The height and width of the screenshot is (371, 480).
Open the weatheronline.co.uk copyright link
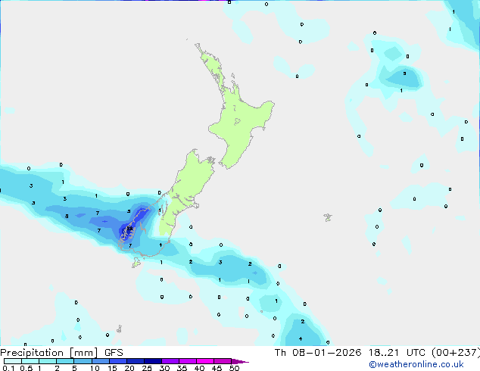tap(416, 364)
